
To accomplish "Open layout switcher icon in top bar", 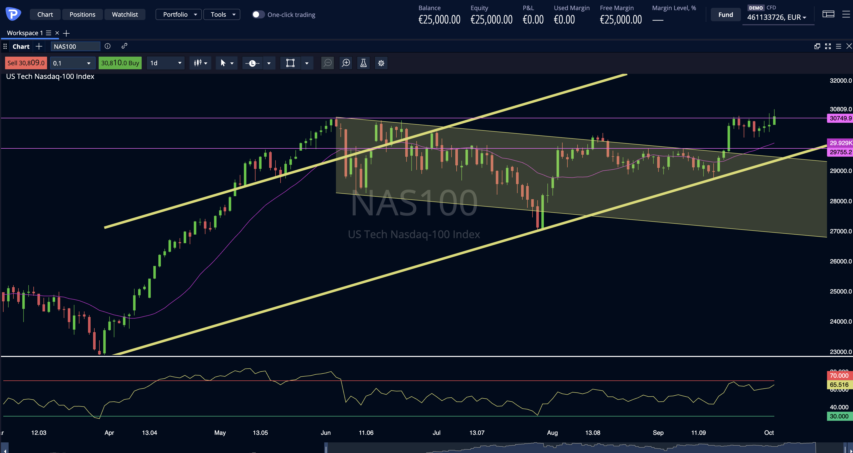I will coord(828,14).
